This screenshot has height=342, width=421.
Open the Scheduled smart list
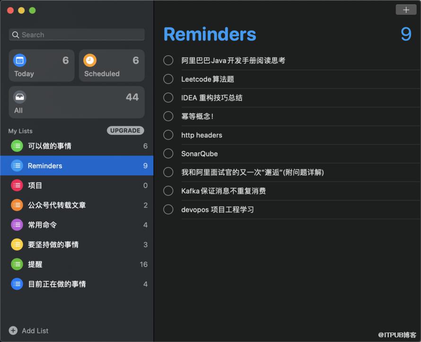click(112, 65)
